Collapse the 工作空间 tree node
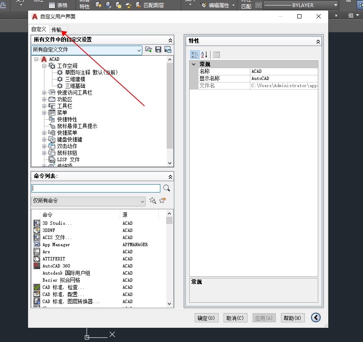Image resolution: width=363 pixels, height=342 pixels. [44, 66]
